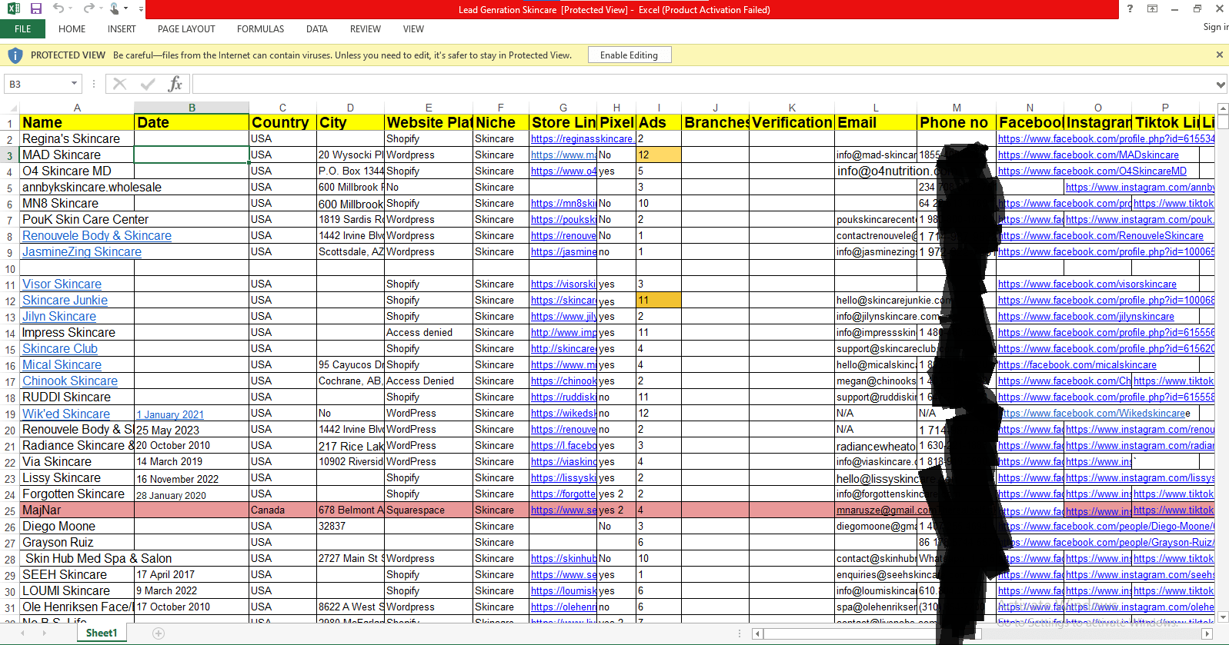1229x645 pixels.
Task: Select the Canada cell
Action: 282,510
